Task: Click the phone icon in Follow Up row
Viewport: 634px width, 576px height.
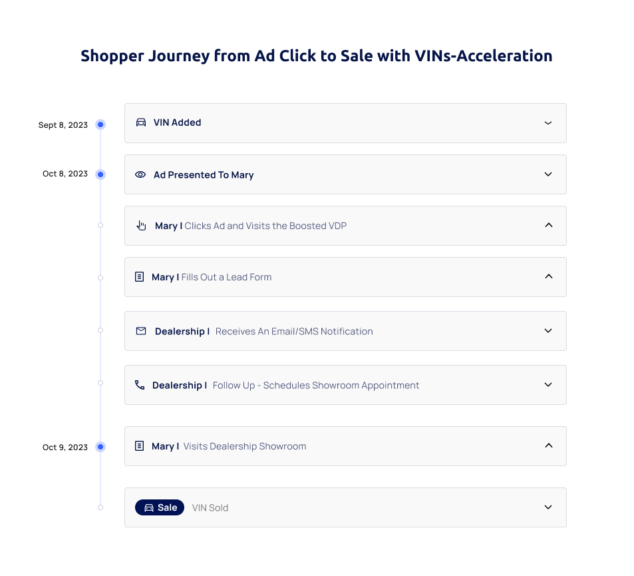Action: pos(140,385)
